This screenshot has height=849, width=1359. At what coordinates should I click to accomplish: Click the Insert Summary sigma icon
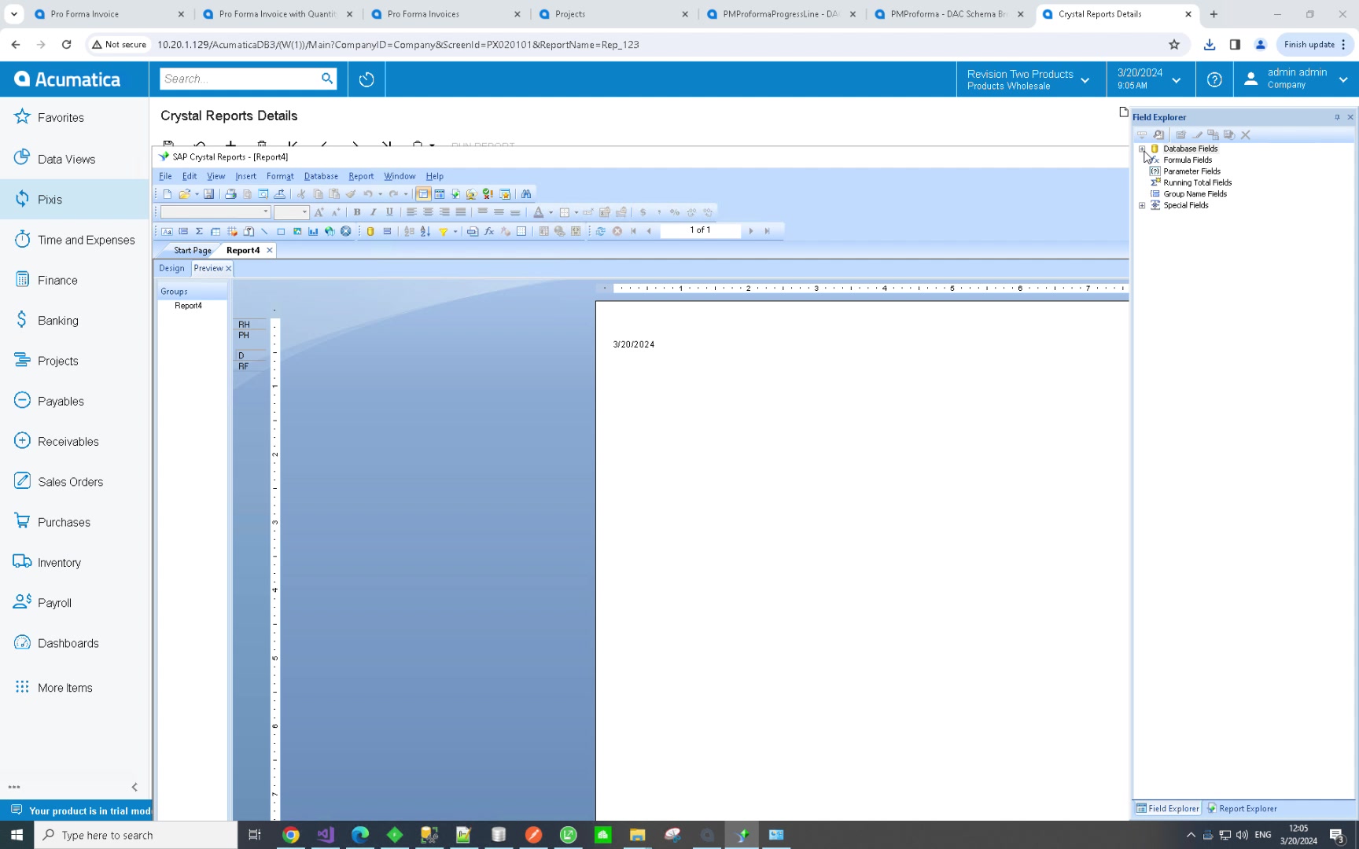pyautogui.click(x=199, y=231)
